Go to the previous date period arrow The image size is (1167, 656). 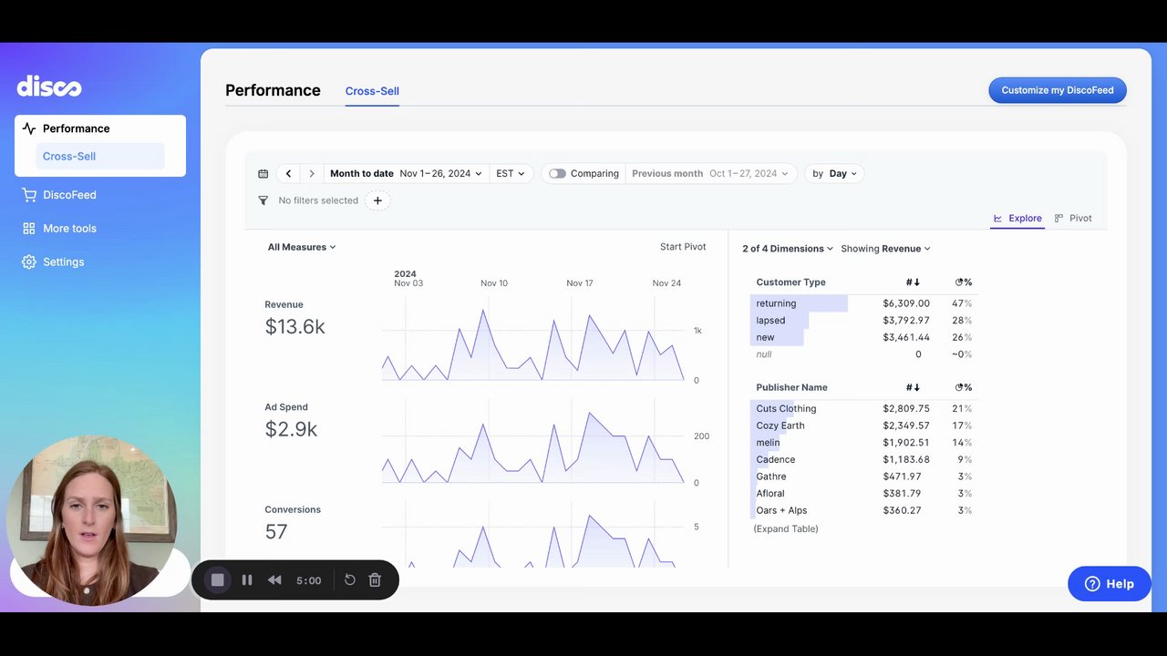288,174
